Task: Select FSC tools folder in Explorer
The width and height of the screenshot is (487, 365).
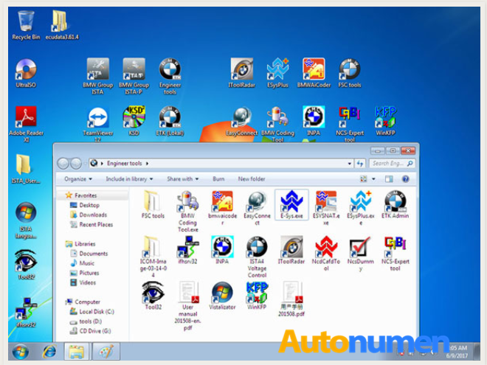Action: click(153, 205)
